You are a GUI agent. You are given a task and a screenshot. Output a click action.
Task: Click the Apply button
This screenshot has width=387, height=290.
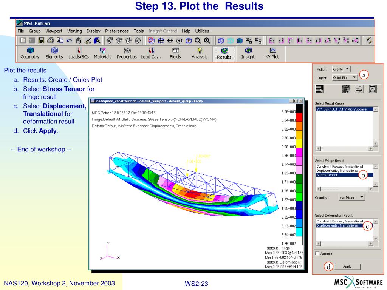[x=347, y=267]
